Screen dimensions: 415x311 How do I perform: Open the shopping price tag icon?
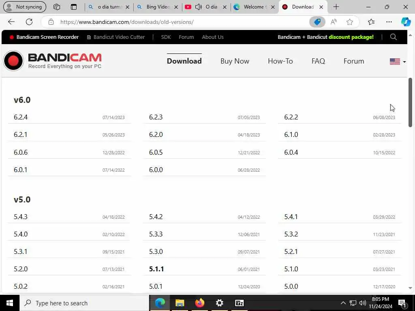coord(317,22)
